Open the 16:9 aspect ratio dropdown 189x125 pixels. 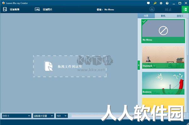click(x=62, y=116)
